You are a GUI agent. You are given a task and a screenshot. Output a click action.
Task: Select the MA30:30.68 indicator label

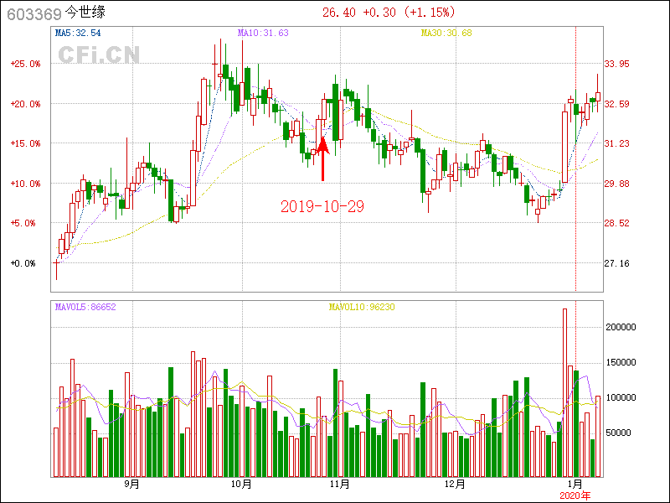point(446,33)
